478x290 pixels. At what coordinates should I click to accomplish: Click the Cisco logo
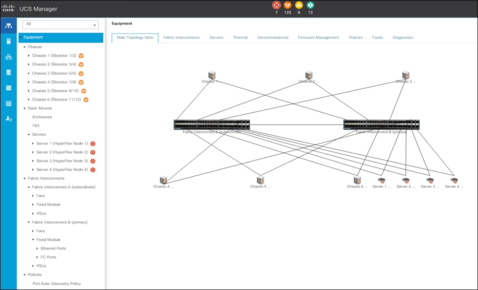tap(8, 8)
